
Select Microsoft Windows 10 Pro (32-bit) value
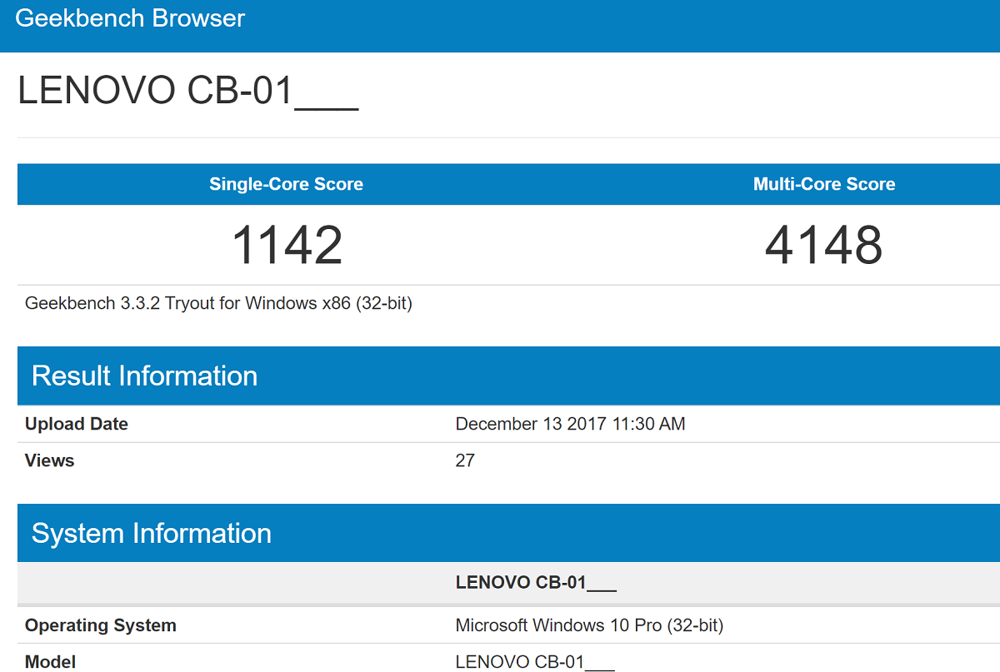tap(589, 625)
